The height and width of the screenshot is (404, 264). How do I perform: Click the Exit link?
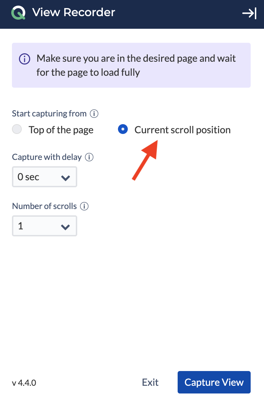click(150, 382)
